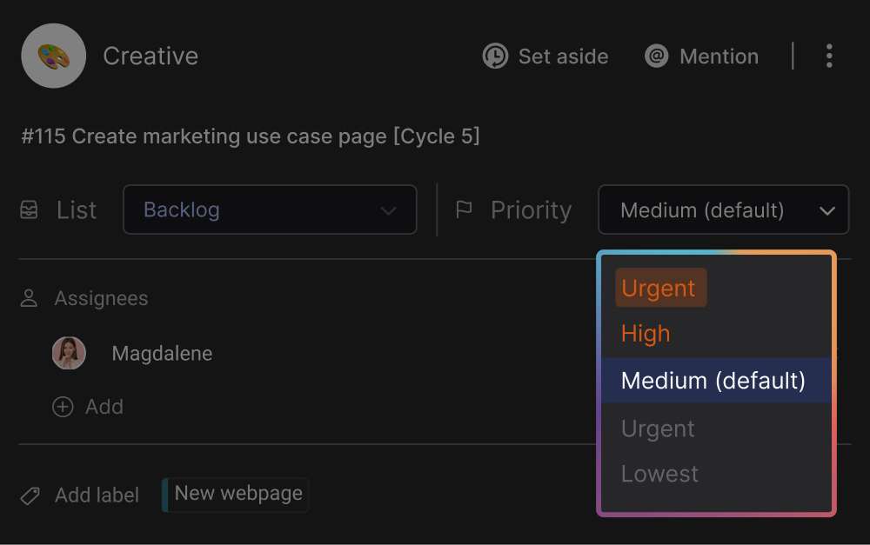Image resolution: width=870 pixels, height=545 pixels.
Task: Click the chevron arrow in Backlog field
Action: (x=388, y=210)
